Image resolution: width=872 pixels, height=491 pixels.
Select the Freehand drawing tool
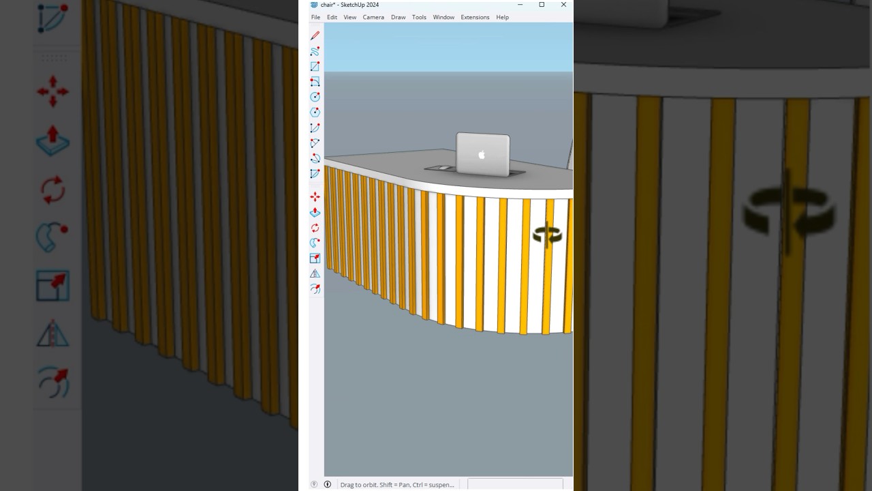click(x=315, y=51)
